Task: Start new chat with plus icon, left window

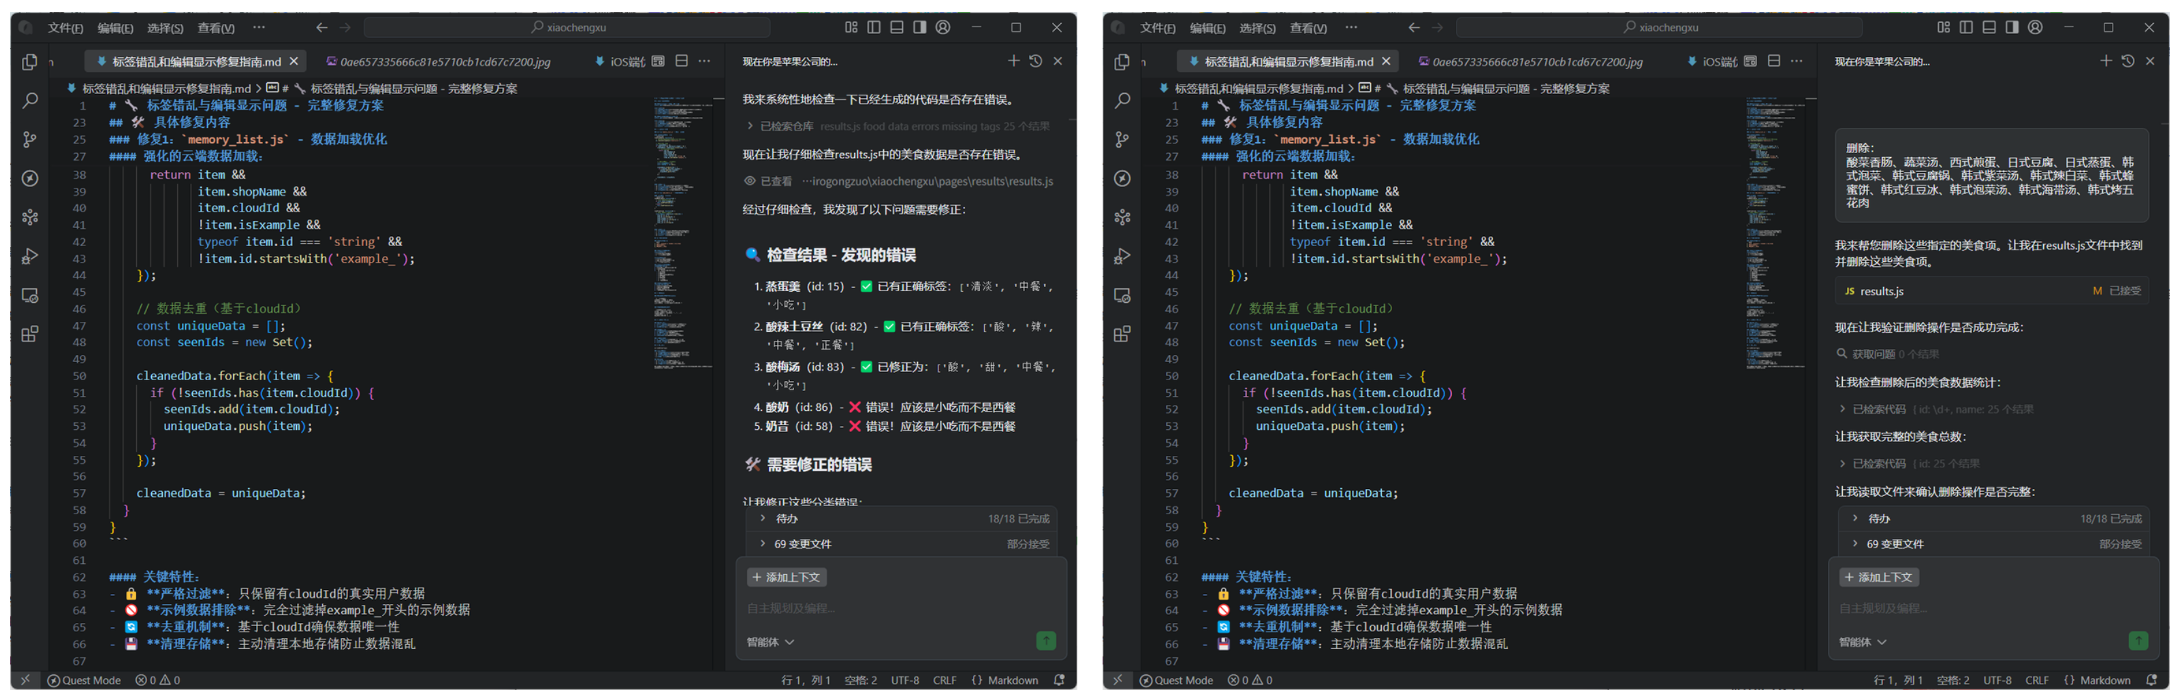Action: click(x=1014, y=61)
